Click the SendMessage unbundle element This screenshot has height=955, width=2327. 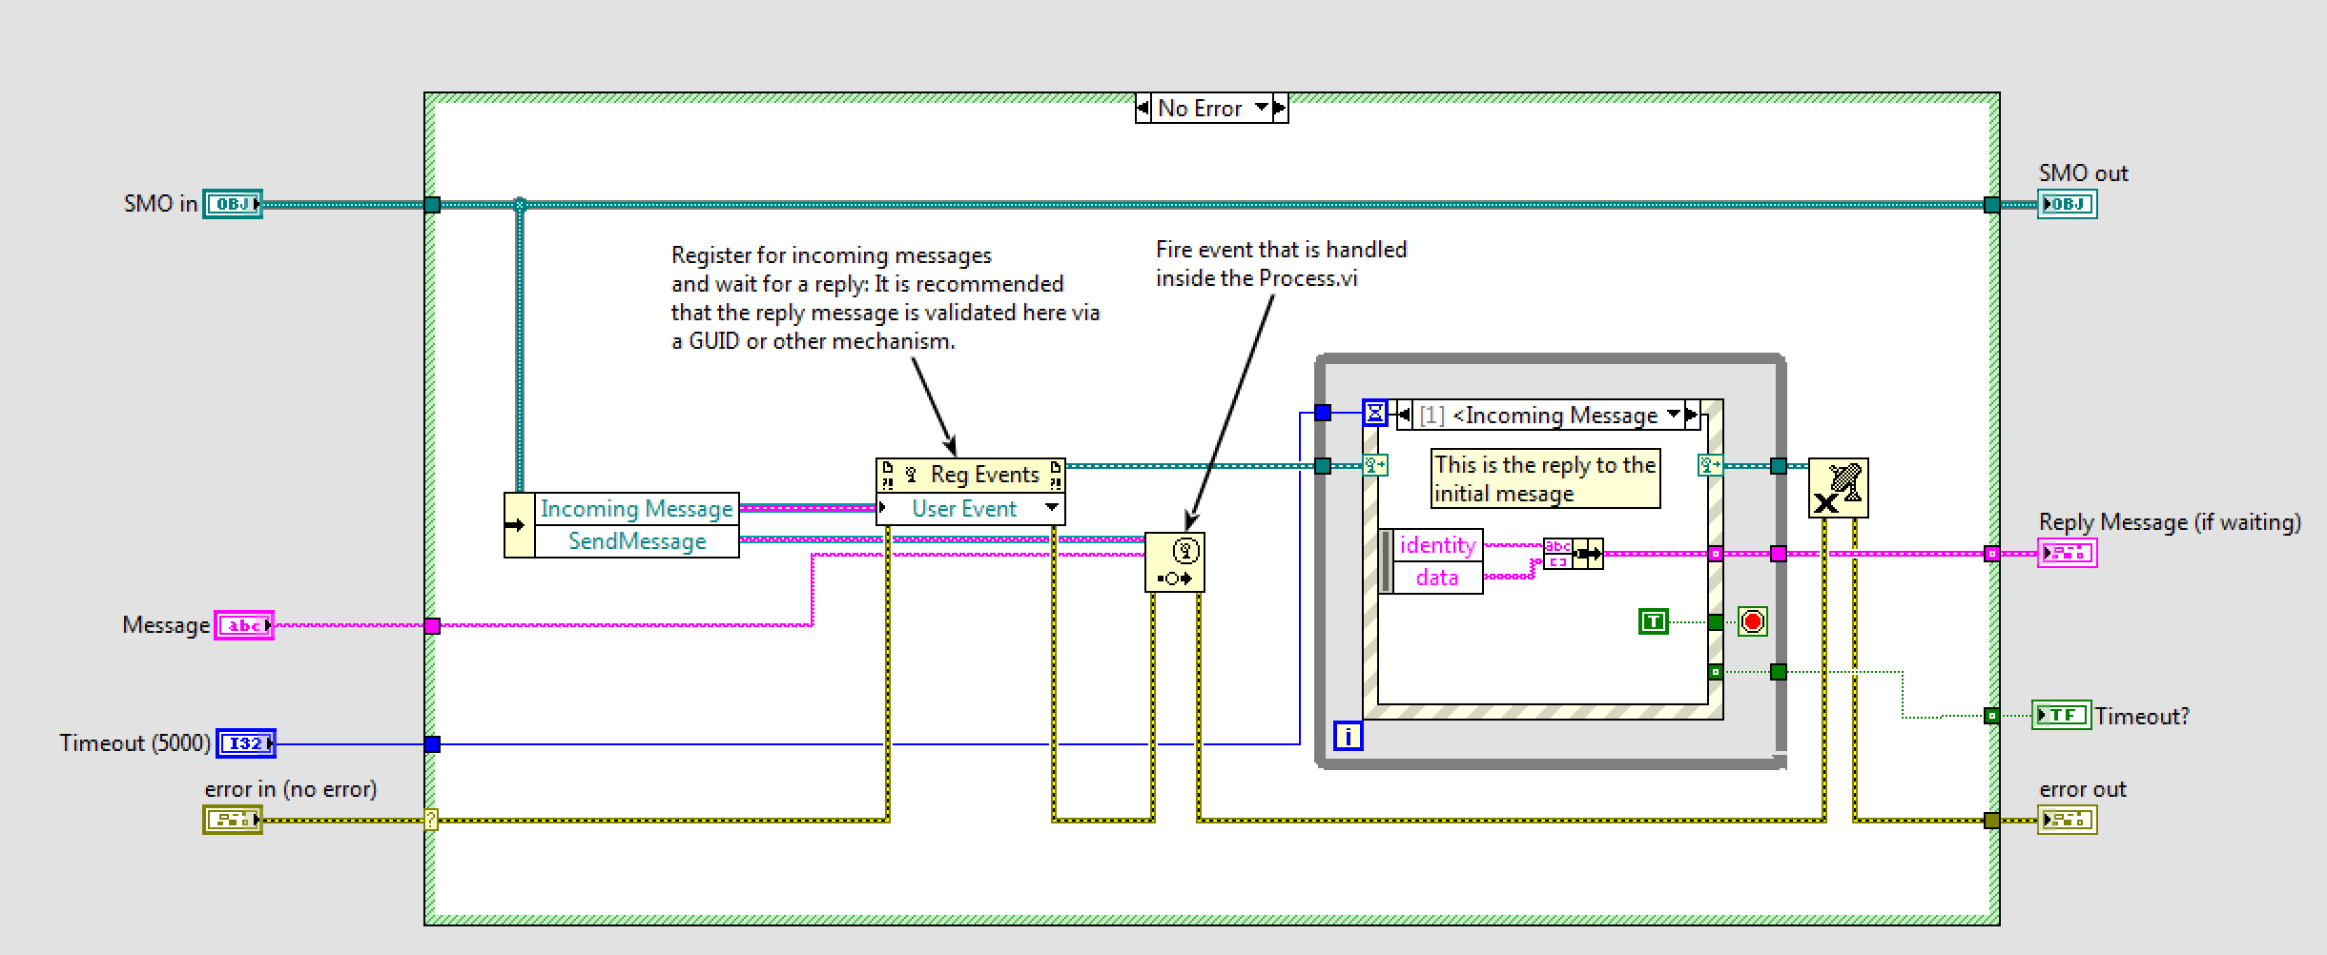636,541
